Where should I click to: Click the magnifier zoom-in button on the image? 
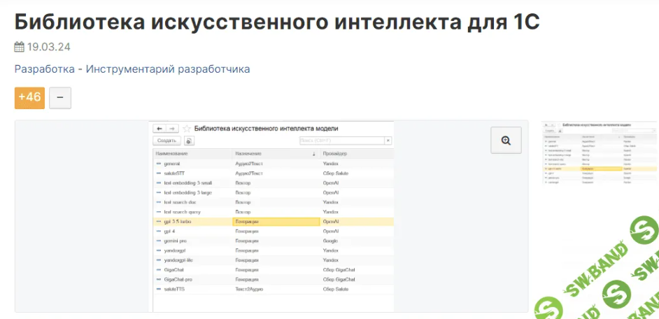click(x=506, y=141)
